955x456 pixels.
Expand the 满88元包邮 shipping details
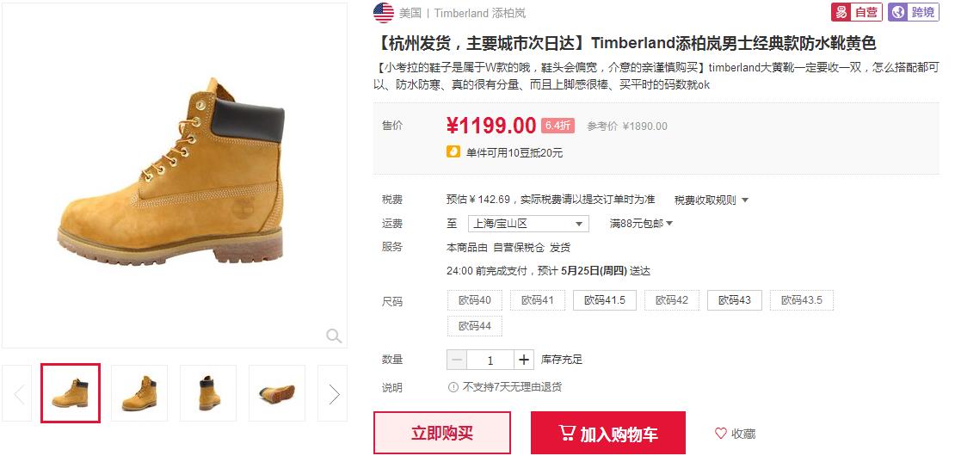641,224
